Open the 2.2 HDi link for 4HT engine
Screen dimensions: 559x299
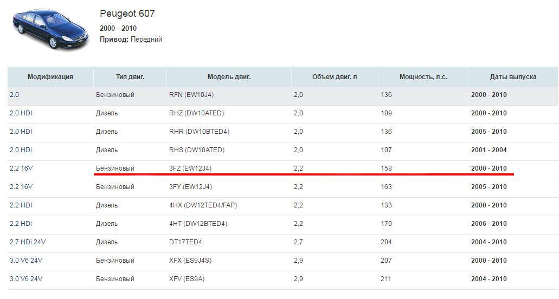click(21, 224)
